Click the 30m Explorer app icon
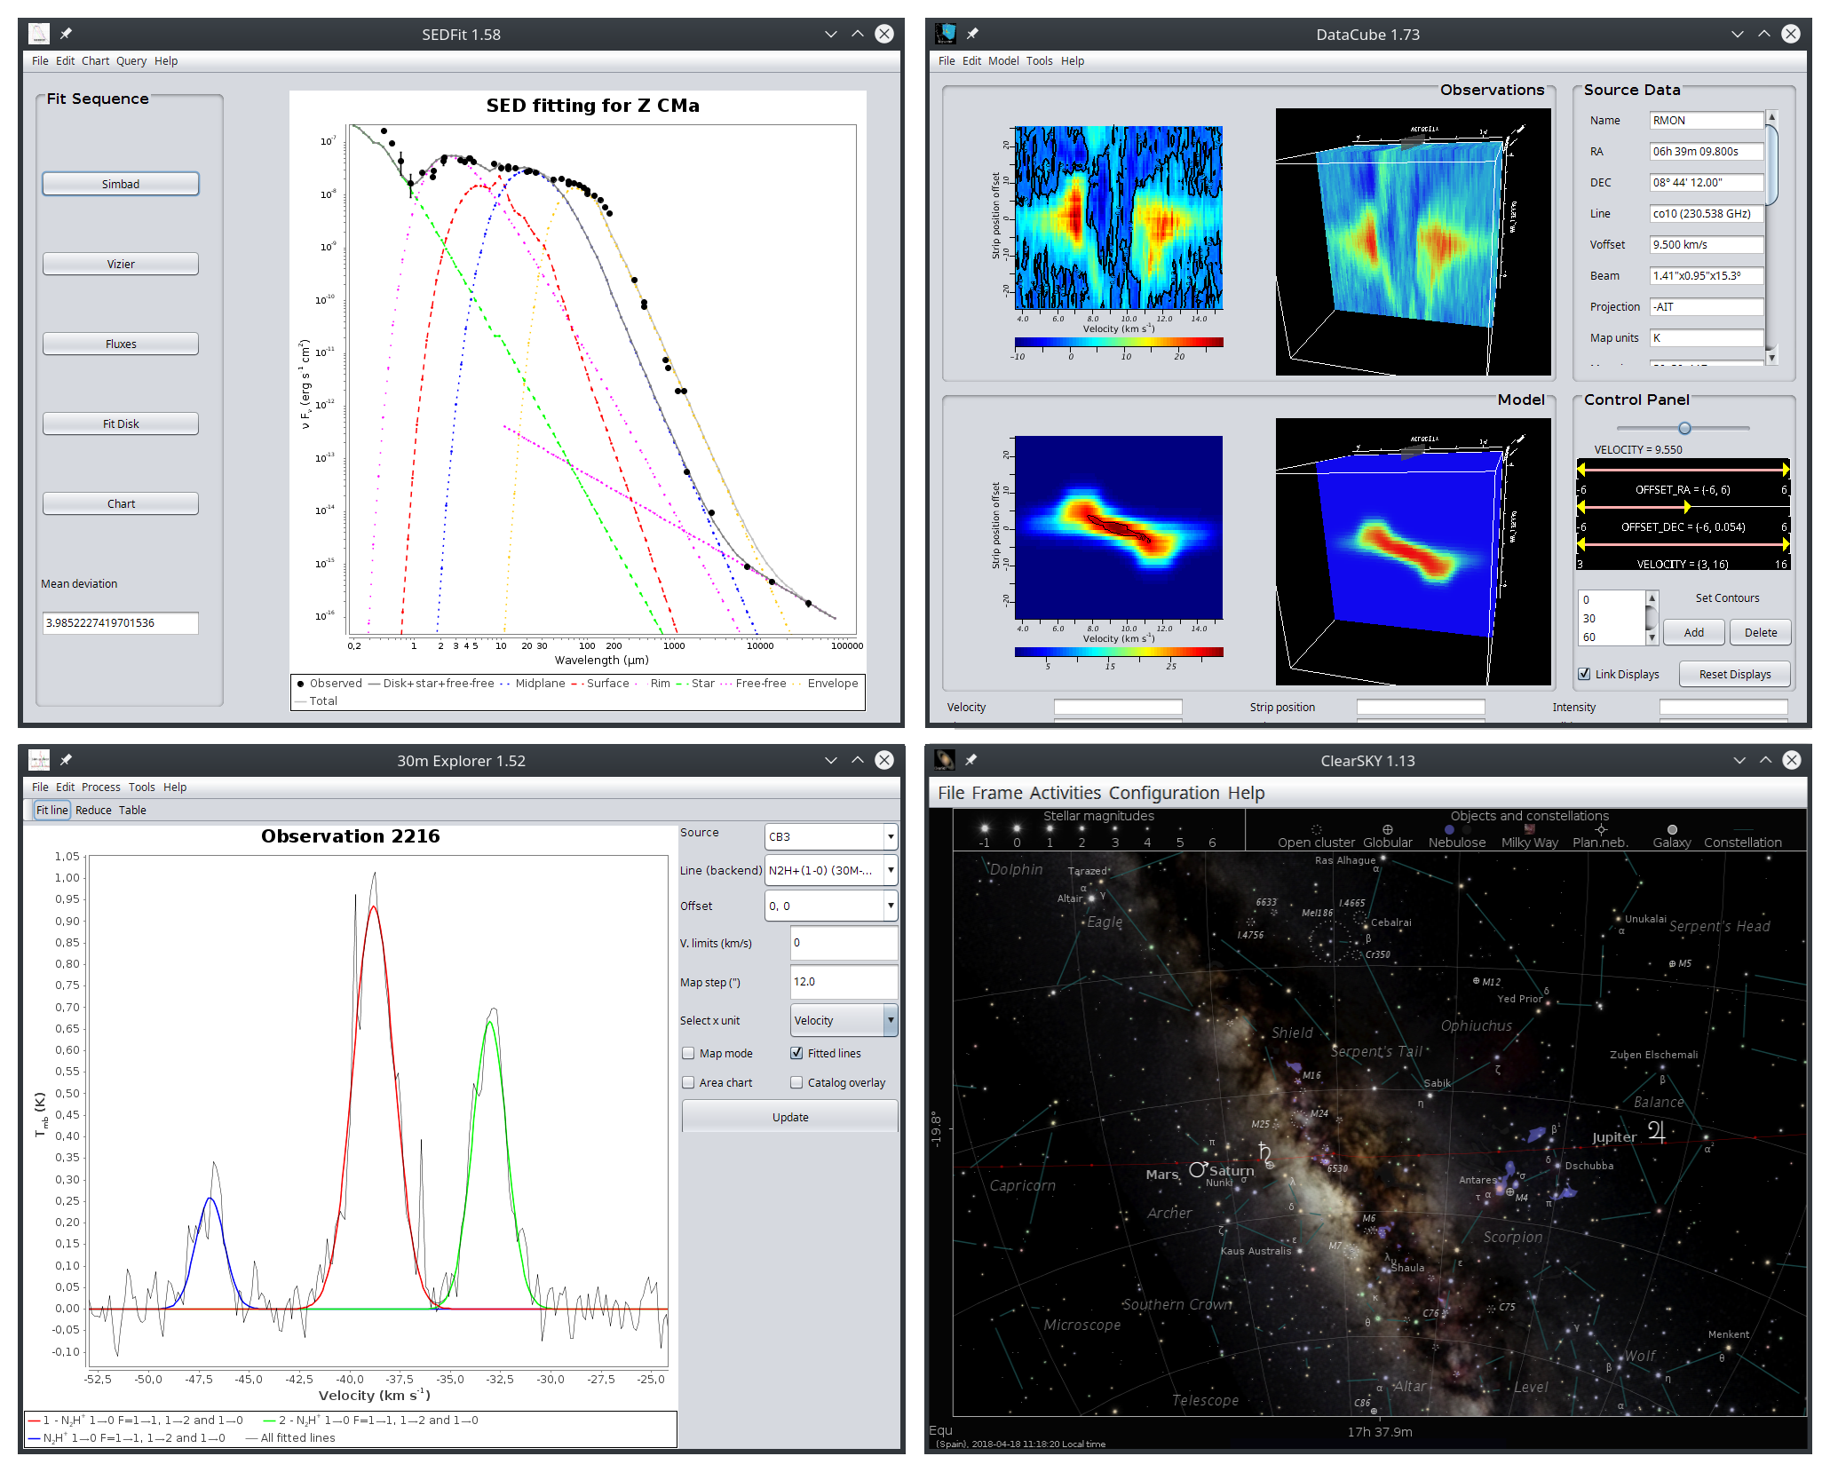The image size is (1830, 1472). pos(39,760)
